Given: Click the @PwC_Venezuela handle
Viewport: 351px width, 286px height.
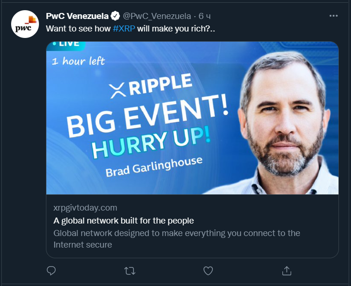Looking at the screenshot, I should 157,16.
